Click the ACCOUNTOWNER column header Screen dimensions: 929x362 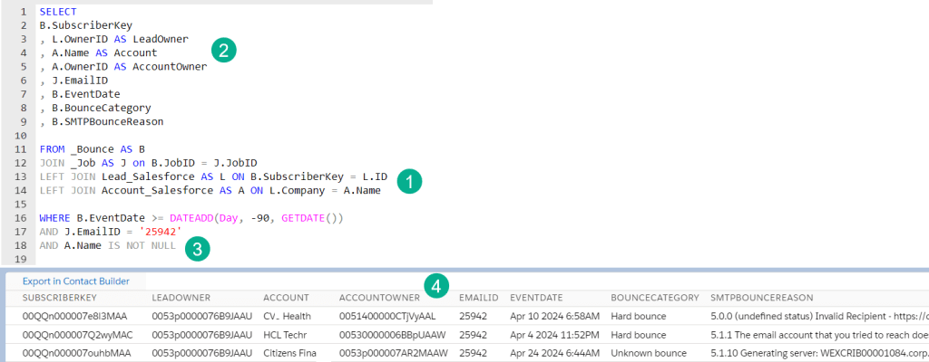click(x=377, y=298)
